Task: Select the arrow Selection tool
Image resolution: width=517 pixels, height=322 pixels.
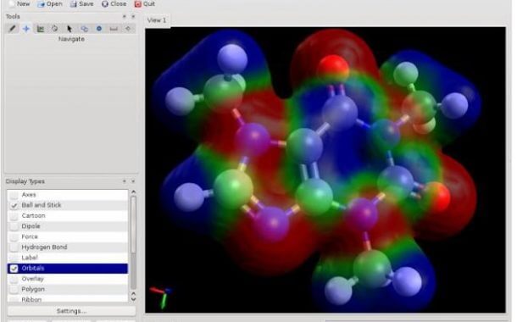Action: click(x=69, y=29)
